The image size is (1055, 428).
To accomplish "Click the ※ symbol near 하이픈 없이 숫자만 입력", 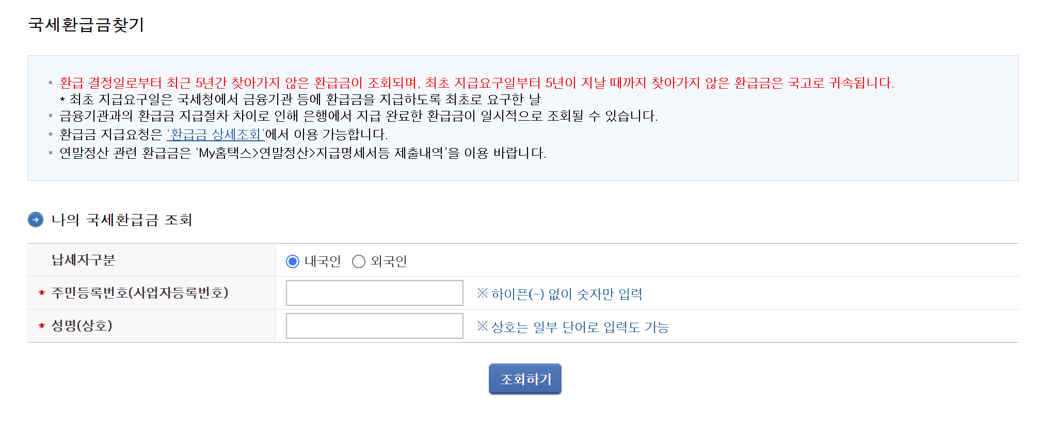I will [x=482, y=294].
